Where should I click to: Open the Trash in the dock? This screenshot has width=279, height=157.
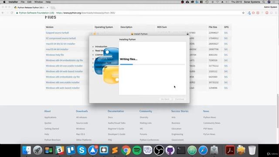coord(252,150)
